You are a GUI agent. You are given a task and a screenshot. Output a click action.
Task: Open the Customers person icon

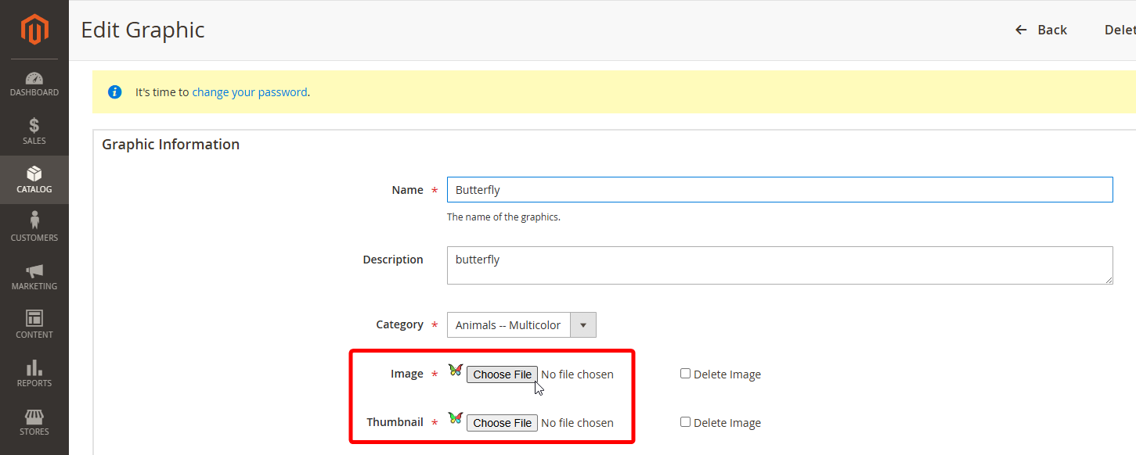[34, 222]
